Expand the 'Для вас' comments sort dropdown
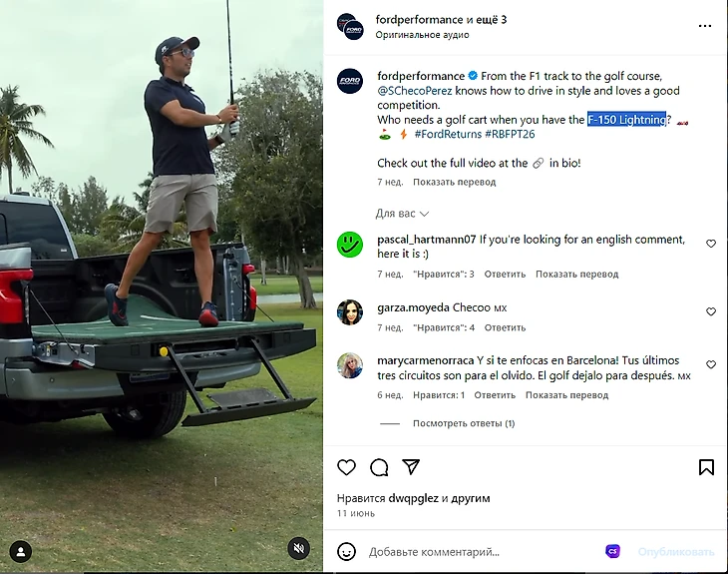This screenshot has width=728, height=574. (402, 214)
